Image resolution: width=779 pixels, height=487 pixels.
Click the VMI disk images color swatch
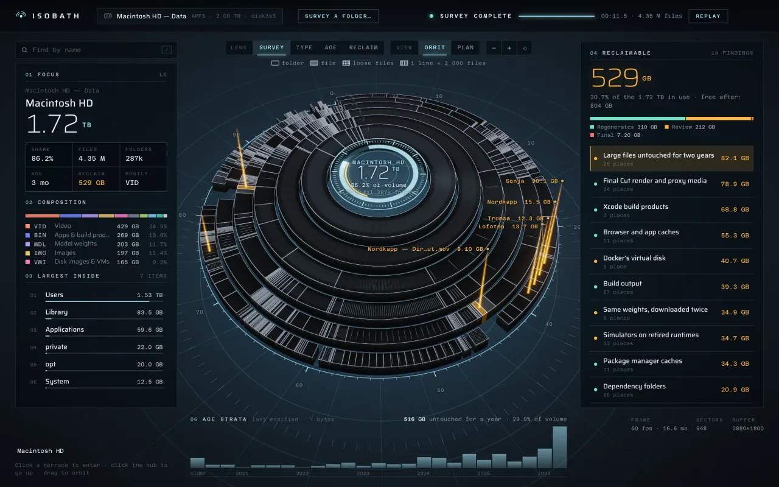pos(27,262)
